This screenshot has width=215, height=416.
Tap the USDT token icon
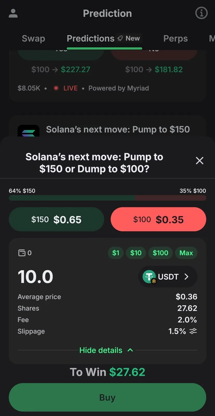pos(149,277)
